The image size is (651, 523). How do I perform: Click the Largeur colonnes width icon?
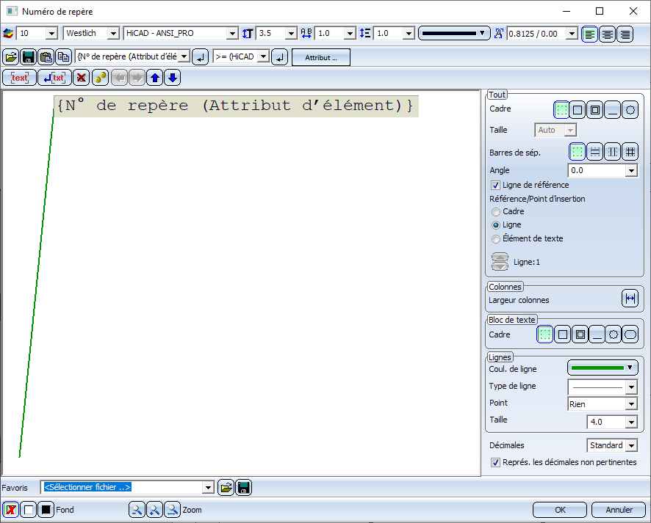(630, 299)
